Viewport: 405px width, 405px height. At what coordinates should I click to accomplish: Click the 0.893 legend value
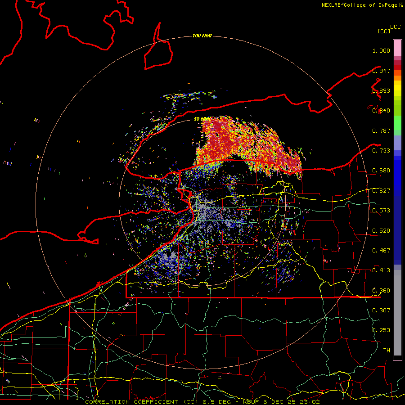click(381, 90)
